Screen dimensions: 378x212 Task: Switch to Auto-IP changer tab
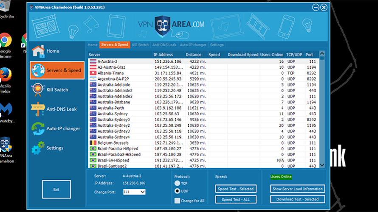click(x=193, y=45)
